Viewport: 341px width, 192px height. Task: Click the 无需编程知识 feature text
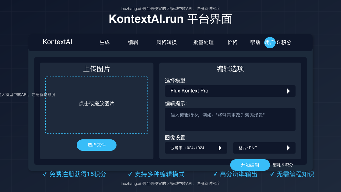pos(296,174)
